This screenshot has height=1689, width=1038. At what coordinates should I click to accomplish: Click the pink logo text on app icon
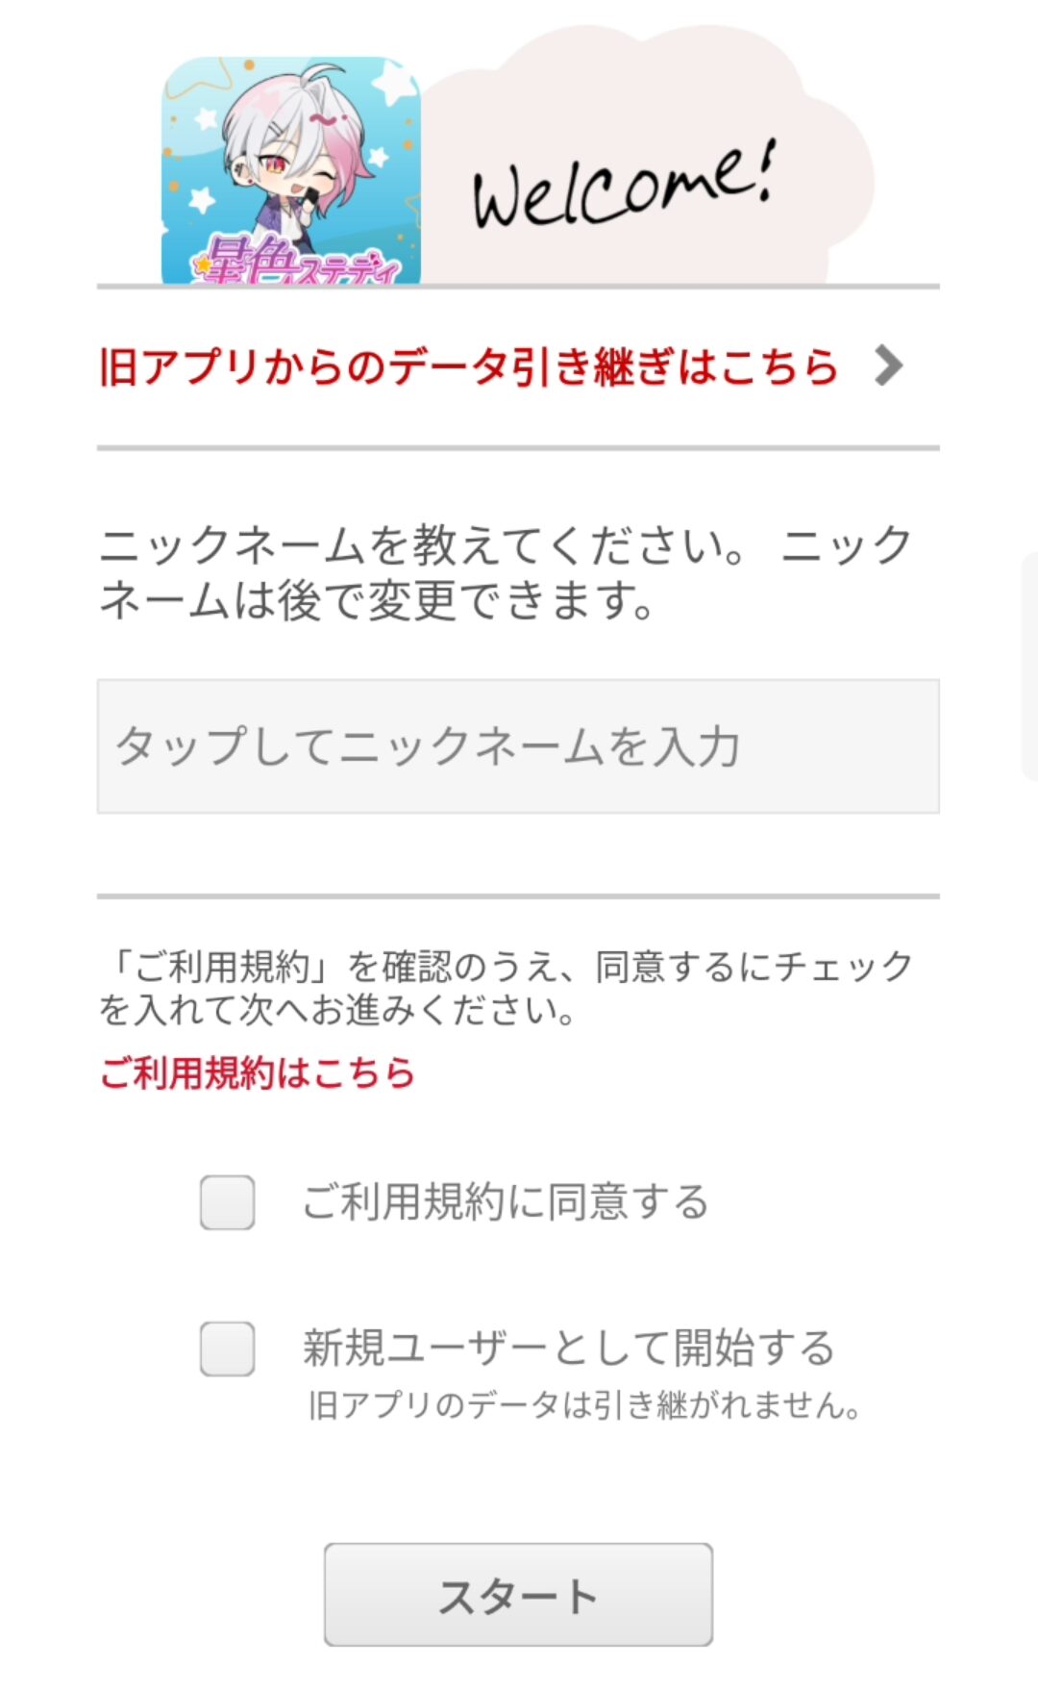click(298, 260)
